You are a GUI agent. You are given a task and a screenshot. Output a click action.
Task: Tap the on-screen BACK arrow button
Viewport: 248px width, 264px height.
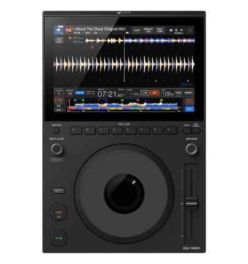click(59, 40)
